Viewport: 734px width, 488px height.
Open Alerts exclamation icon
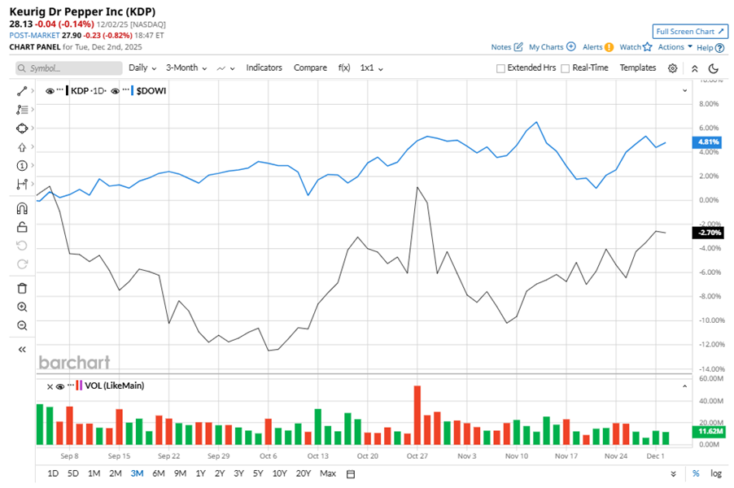(x=609, y=47)
